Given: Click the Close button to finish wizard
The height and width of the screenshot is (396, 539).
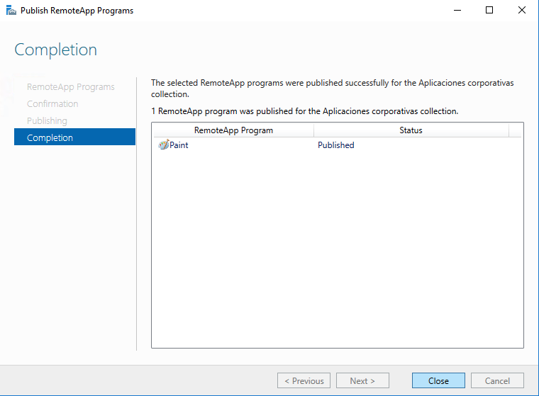Looking at the screenshot, I should point(438,380).
